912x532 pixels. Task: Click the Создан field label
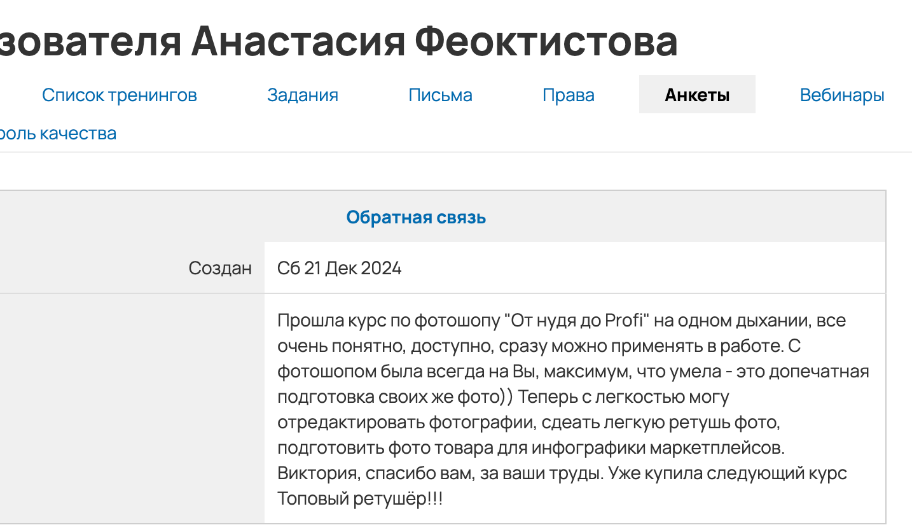point(220,269)
